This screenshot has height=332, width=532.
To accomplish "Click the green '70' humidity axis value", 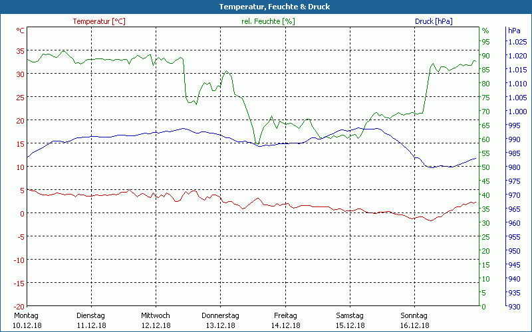I will click(x=486, y=112).
